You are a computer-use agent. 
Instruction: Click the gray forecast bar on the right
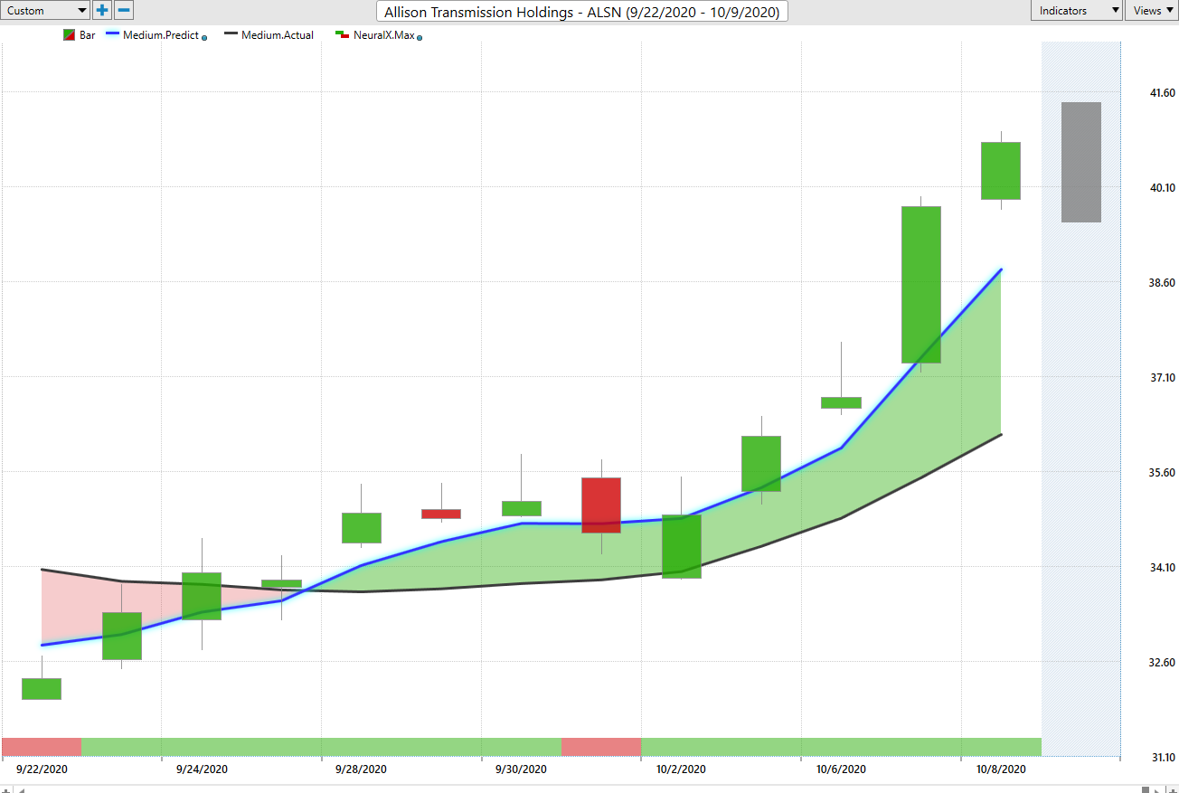[1080, 162]
